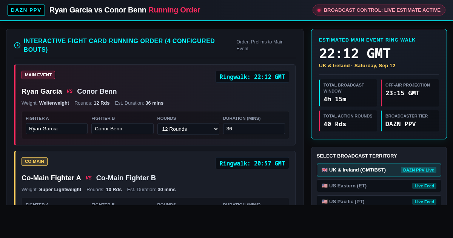Click the Rounds: 10 Rds detail

pyautogui.click(x=104, y=189)
